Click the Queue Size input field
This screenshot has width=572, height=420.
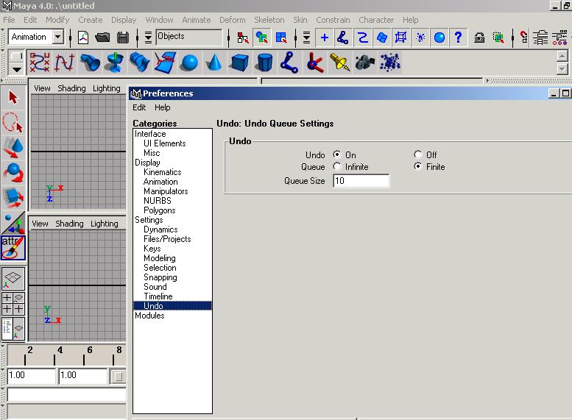click(361, 181)
